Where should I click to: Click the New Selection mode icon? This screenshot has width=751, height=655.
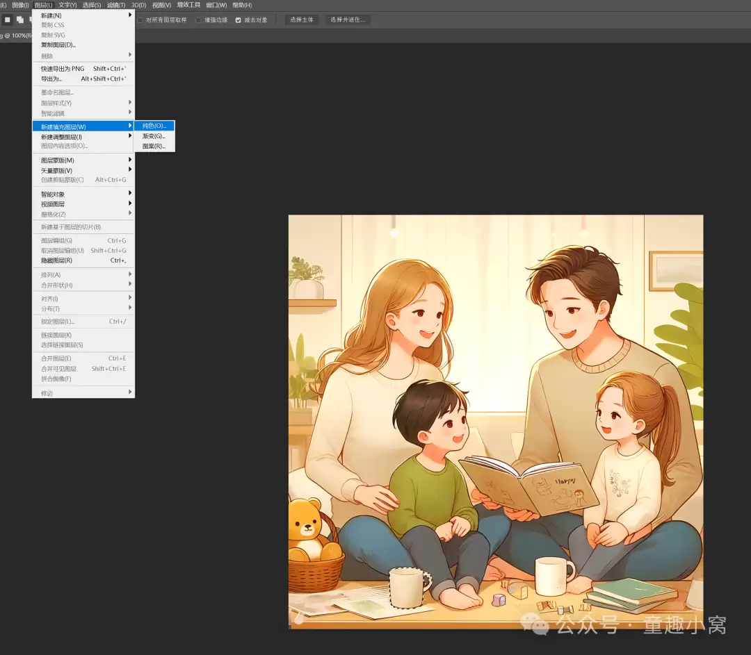[7, 19]
